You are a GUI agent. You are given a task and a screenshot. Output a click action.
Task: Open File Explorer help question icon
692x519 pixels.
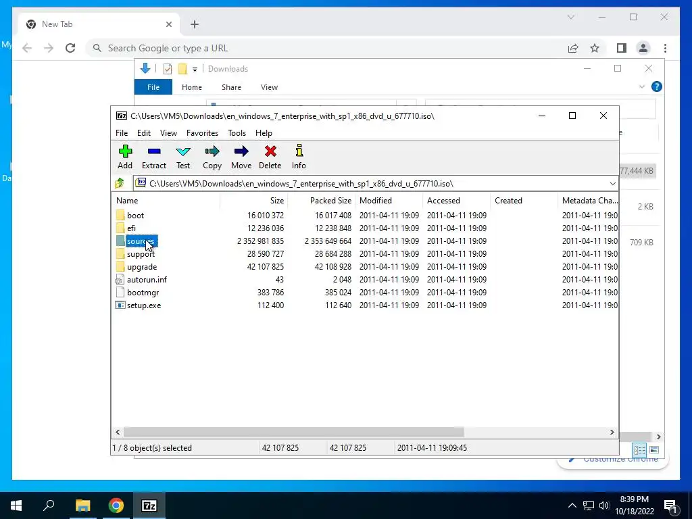pyautogui.click(x=657, y=86)
